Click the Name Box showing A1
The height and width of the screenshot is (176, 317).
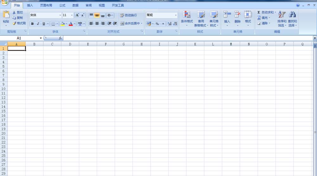click(x=20, y=38)
